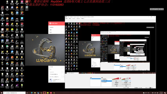Screen dimensions: 167x94
Task: Click the microphone mute icon in OBS
Action: 120,78
